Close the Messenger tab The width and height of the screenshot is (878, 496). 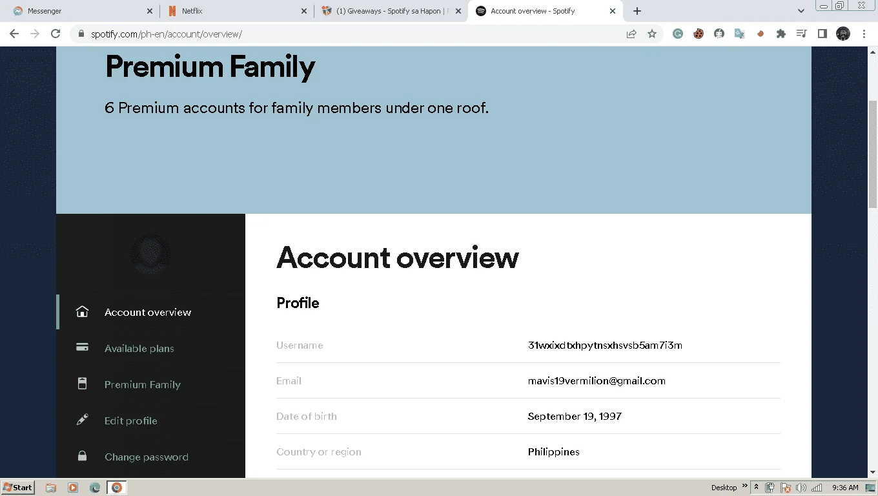pos(150,11)
